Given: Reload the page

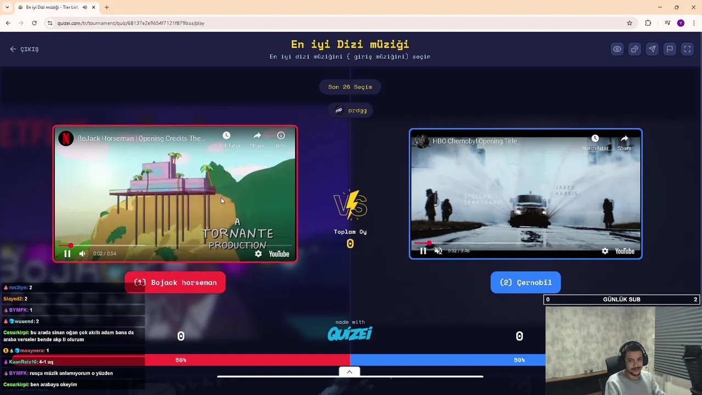Looking at the screenshot, I should pos(34,23).
